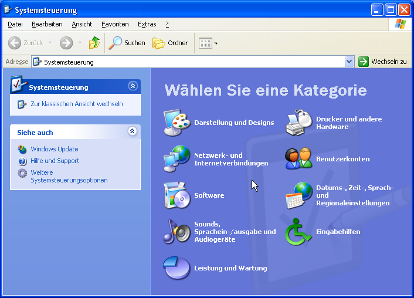Viewport: 414px width, 298px height.
Task: Open the view options dropdown arrow
Action: pos(216,43)
